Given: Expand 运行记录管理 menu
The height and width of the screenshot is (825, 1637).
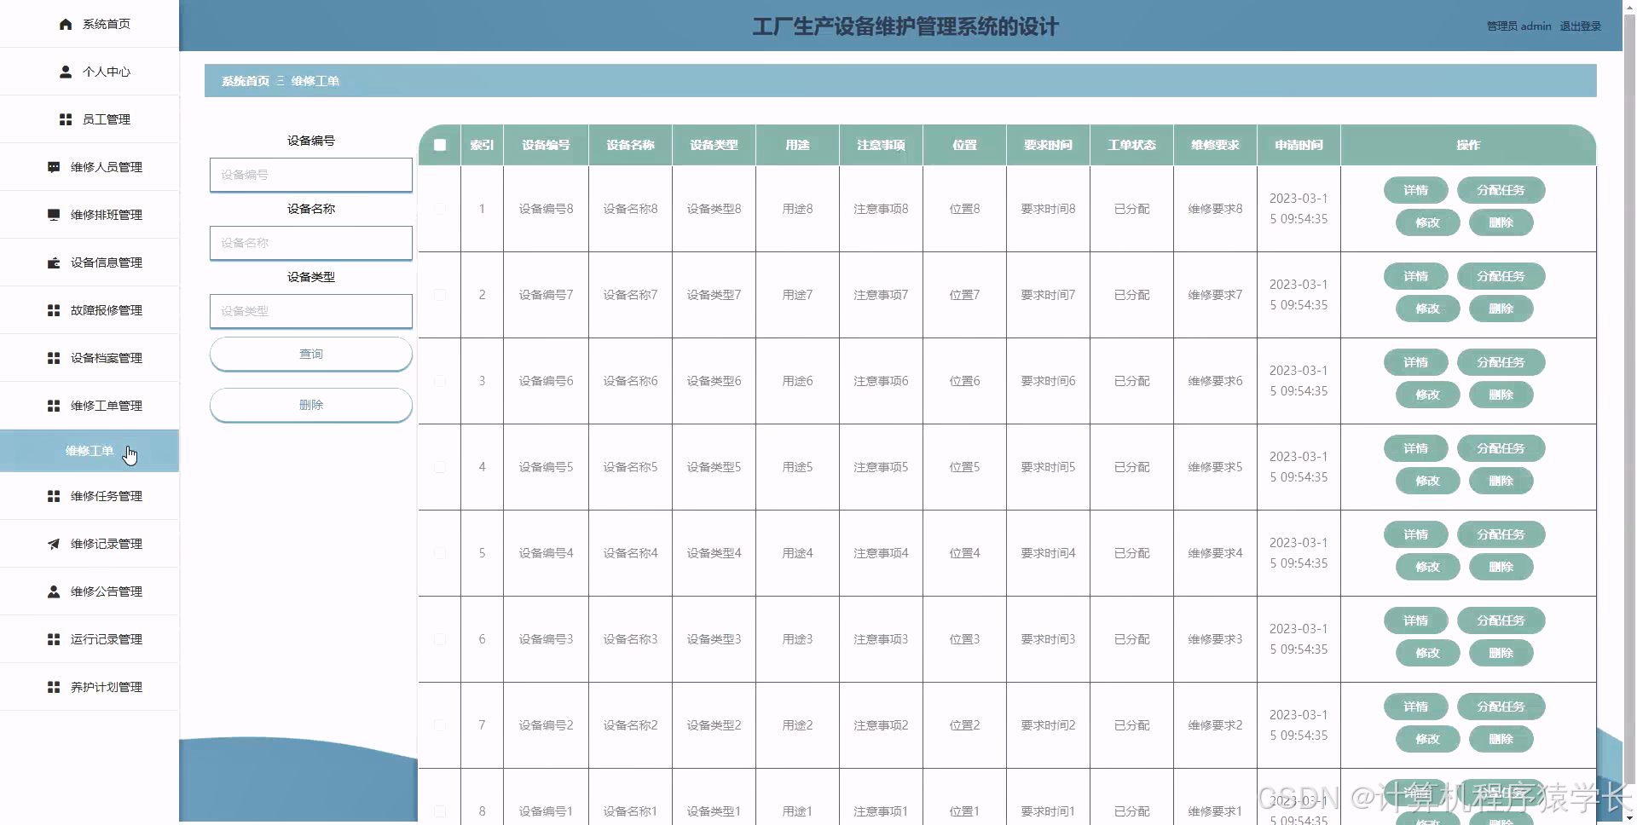Looking at the screenshot, I should click(x=90, y=639).
